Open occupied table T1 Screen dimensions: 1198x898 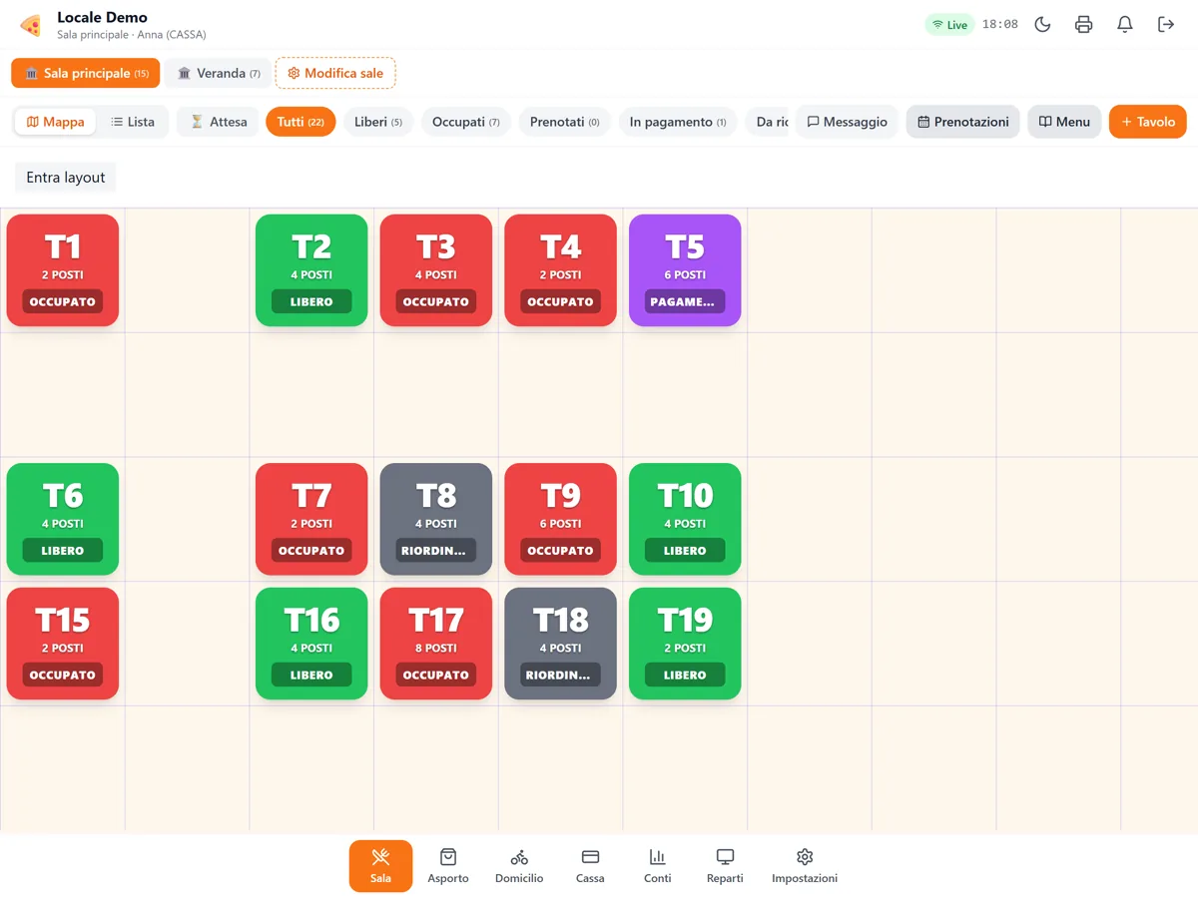pyautogui.click(x=63, y=270)
